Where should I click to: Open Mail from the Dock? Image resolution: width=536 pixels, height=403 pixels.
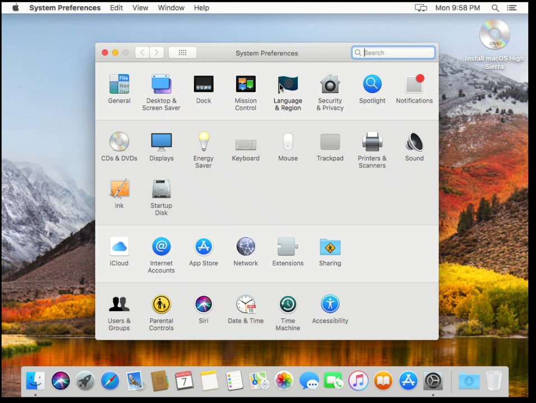point(135,381)
